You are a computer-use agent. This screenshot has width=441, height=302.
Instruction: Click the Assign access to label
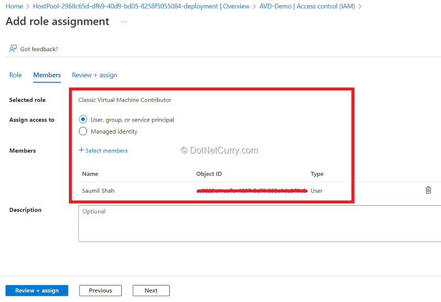coord(32,120)
